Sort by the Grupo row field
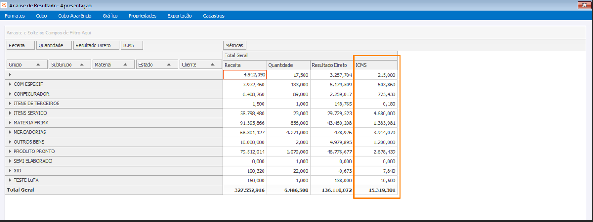This screenshot has height=222, width=593. coord(26,64)
